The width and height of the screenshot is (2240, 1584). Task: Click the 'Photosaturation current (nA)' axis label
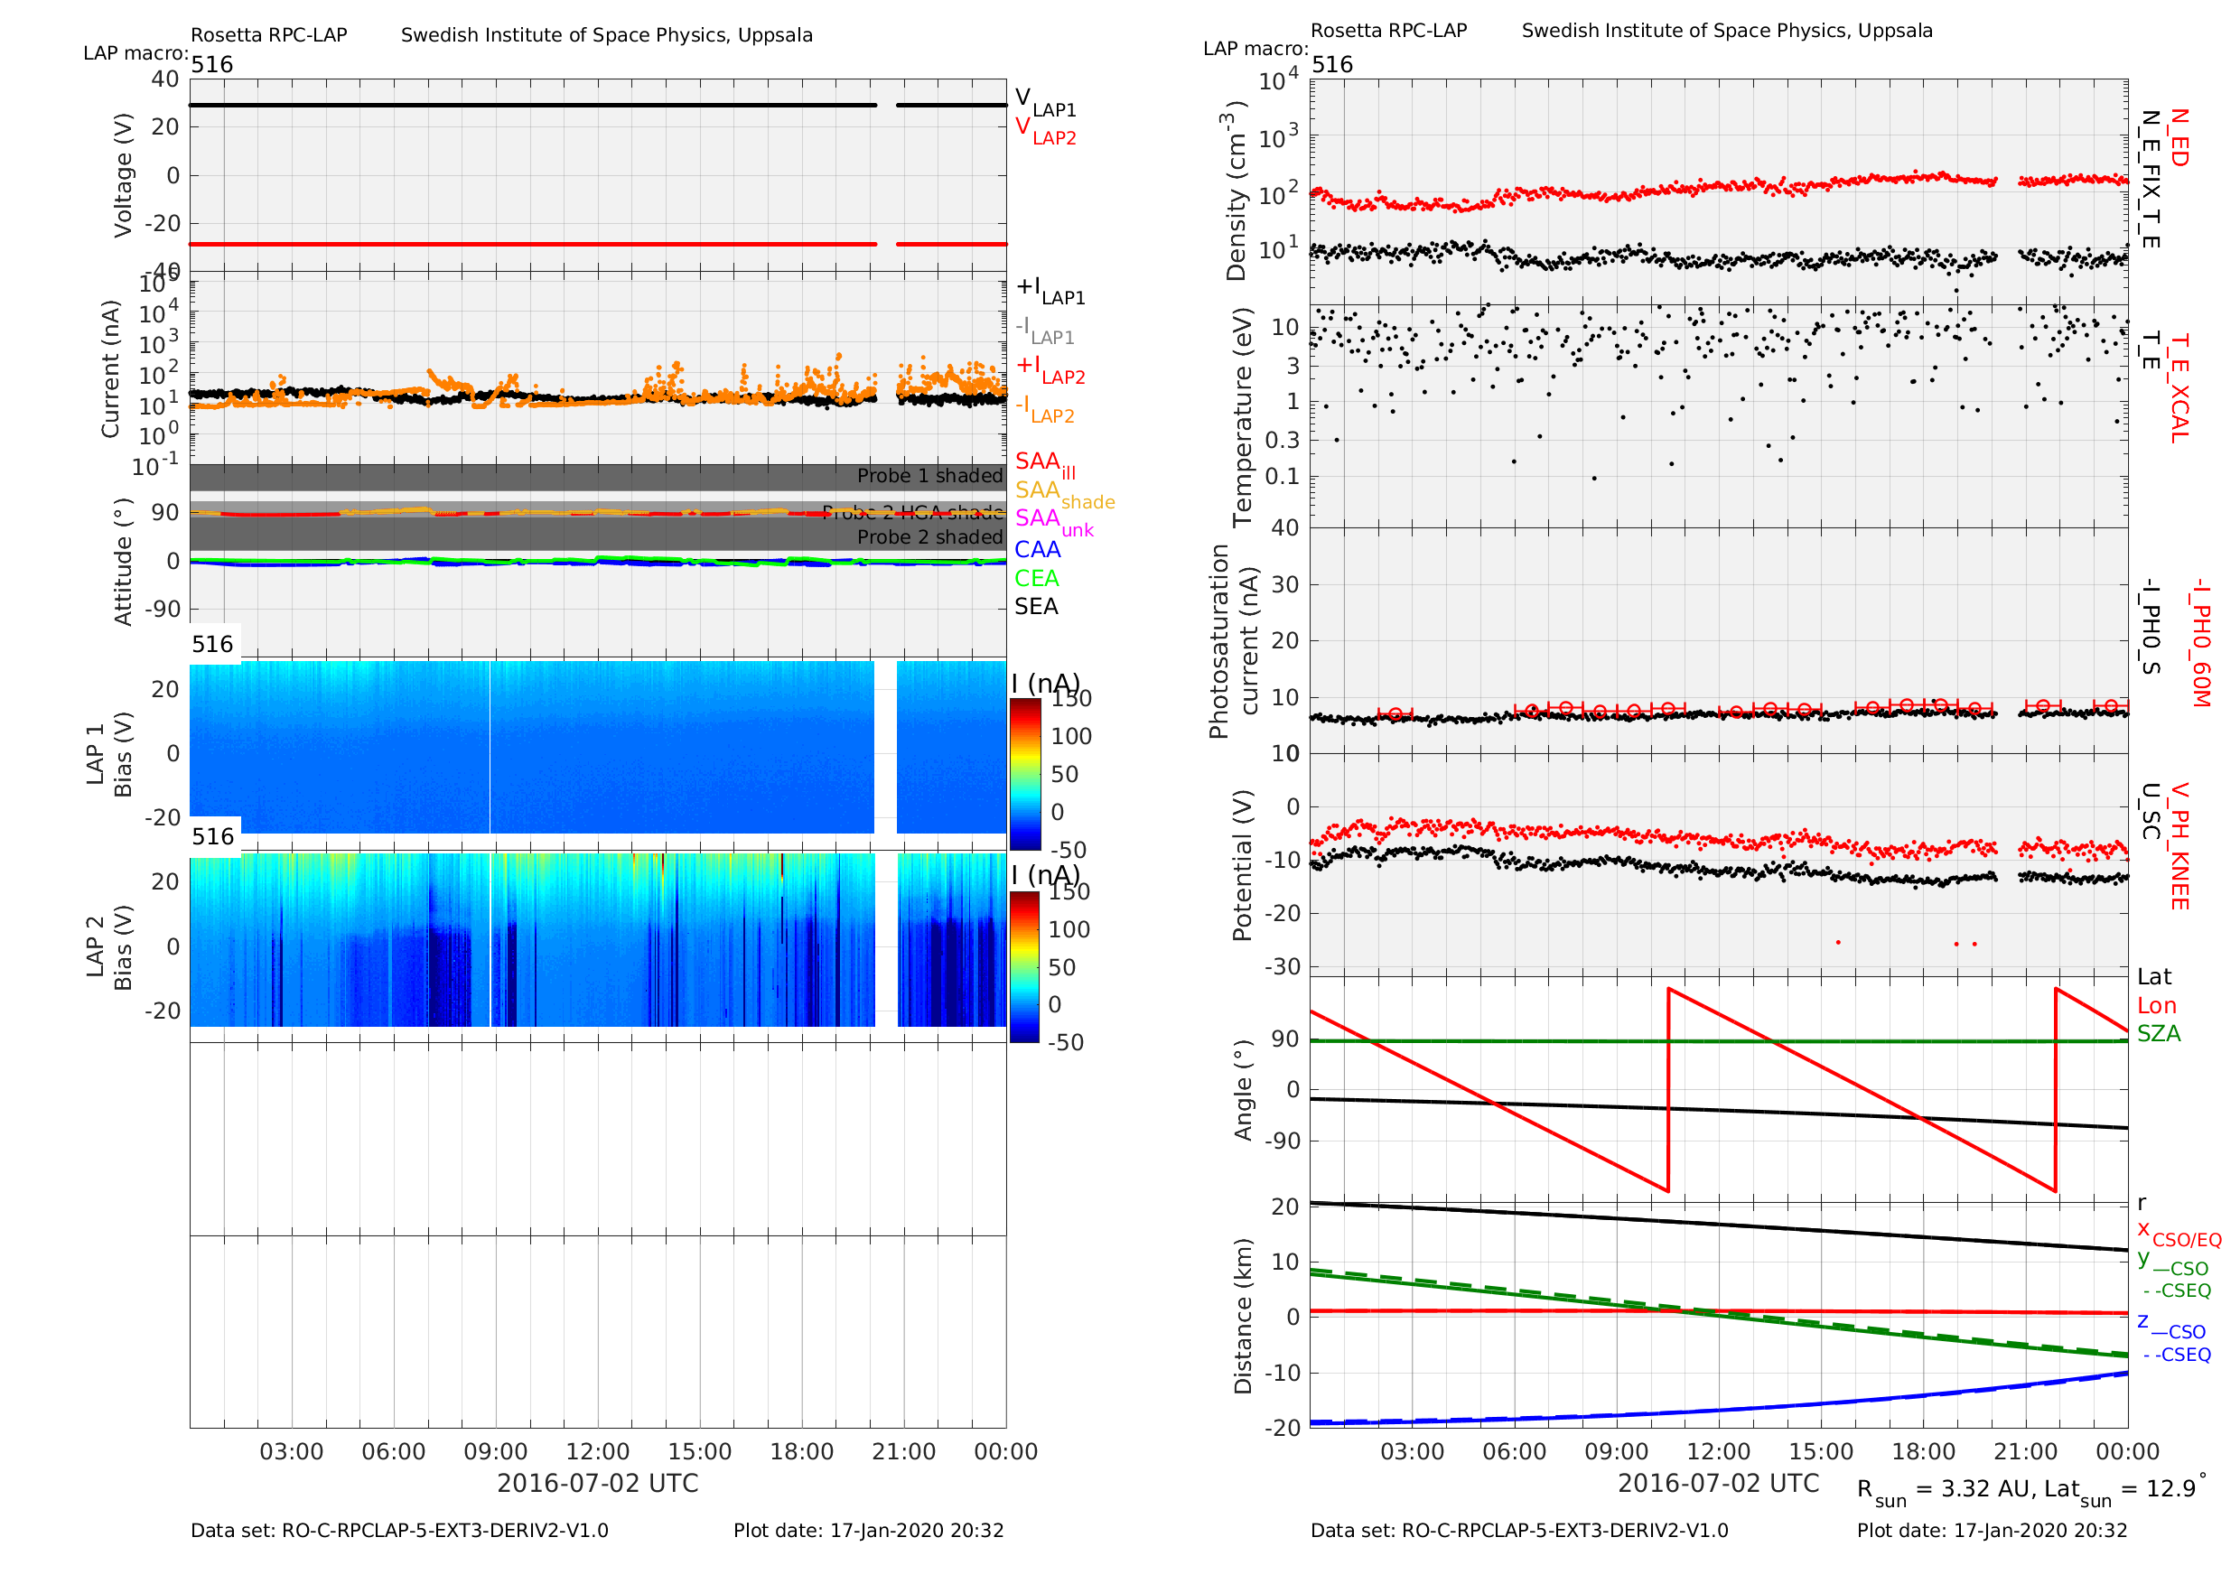(x=1233, y=642)
